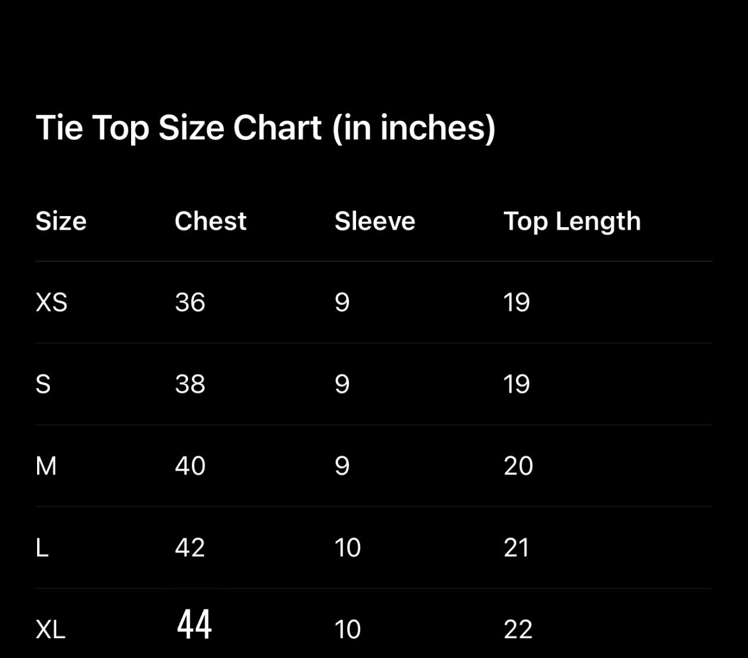This screenshot has width=748, height=658.
Task: Select the XL size row label
Action: coord(51,630)
